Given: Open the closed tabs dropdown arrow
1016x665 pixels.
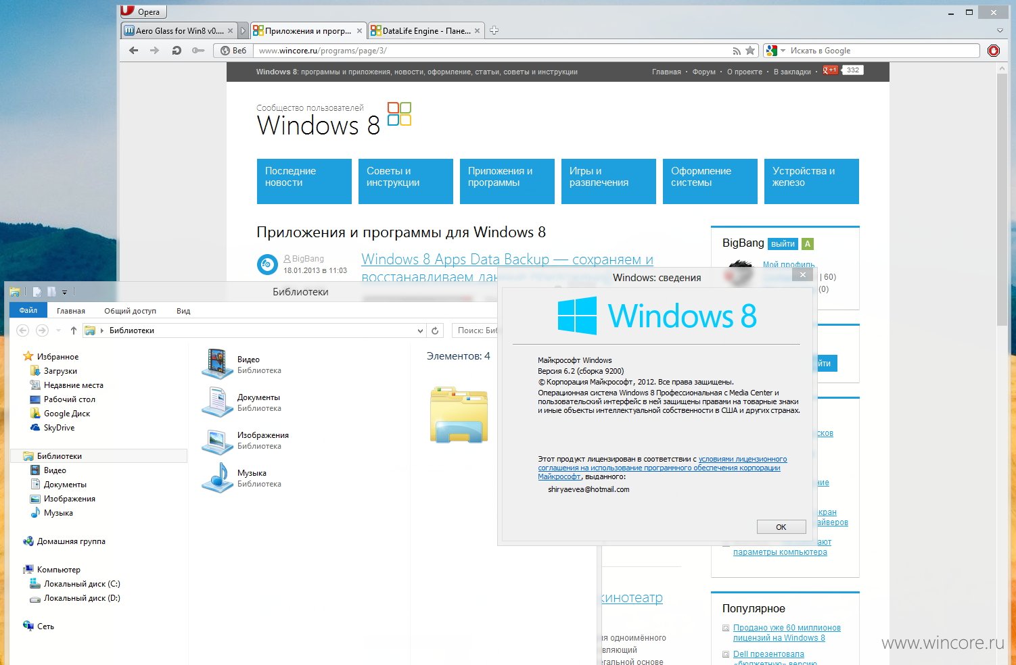Looking at the screenshot, I should (x=1000, y=30).
